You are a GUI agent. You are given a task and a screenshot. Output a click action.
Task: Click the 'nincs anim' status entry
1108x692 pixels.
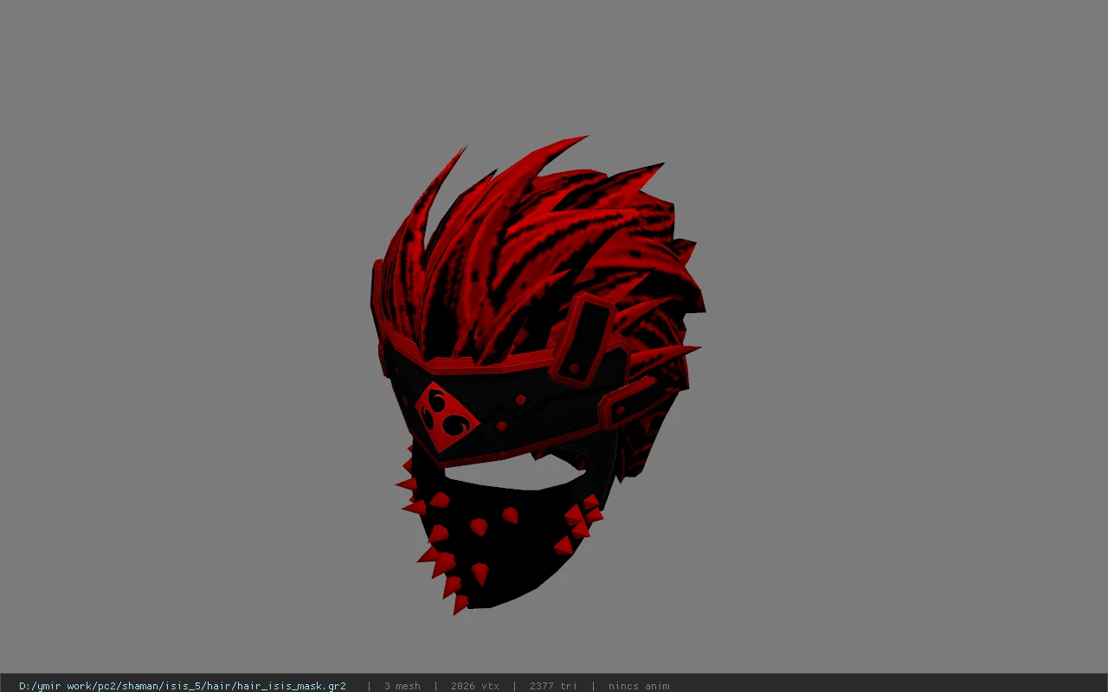[639, 686]
